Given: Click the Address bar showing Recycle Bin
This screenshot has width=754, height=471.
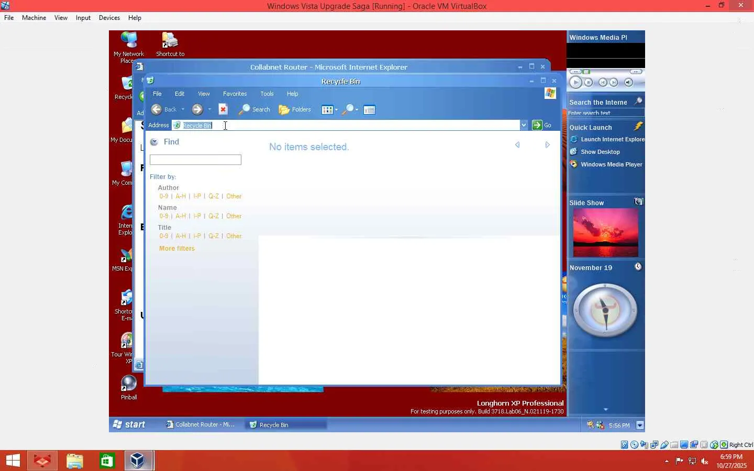Looking at the screenshot, I should (346, 125).
